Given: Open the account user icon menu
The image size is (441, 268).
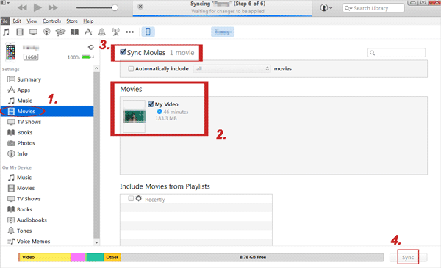Looking at the screenshot, I should tap(326, 8).
